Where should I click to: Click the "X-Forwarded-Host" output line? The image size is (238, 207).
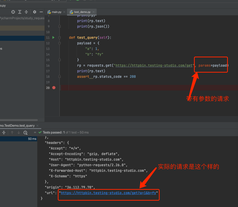pyautogui.click(x=98, y=171)
